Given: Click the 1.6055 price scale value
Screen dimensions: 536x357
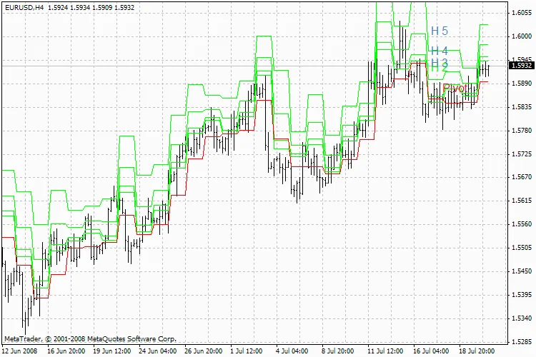Looking at the screenshot, I should [x=521, y=13].
